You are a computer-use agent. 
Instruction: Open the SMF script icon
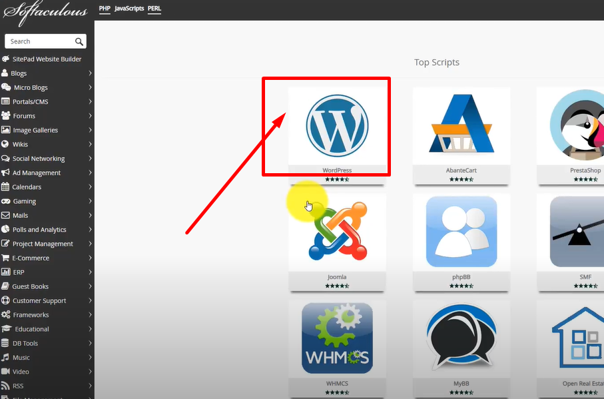[x=577, y=231]
